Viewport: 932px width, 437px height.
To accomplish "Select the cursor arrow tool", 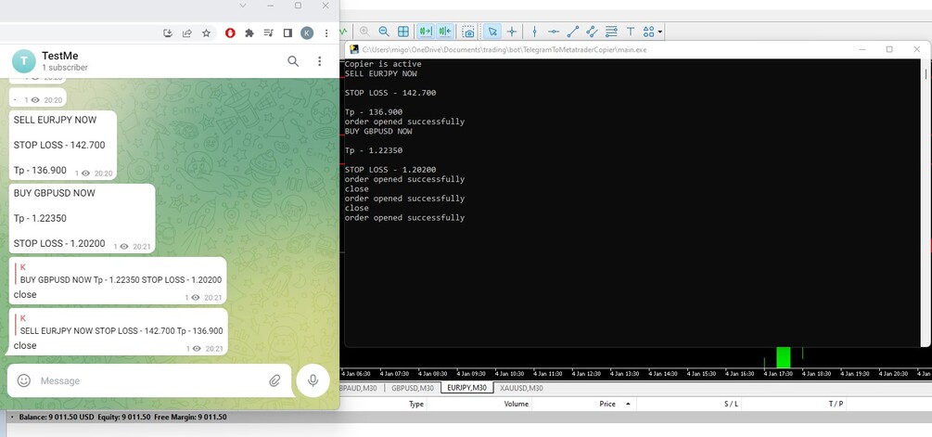I will point(492,32).
